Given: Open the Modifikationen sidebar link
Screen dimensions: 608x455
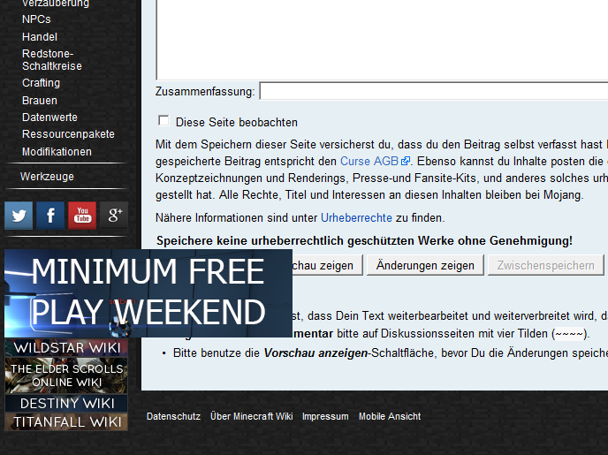Looking at the screenshot, I should click(57, 152).
